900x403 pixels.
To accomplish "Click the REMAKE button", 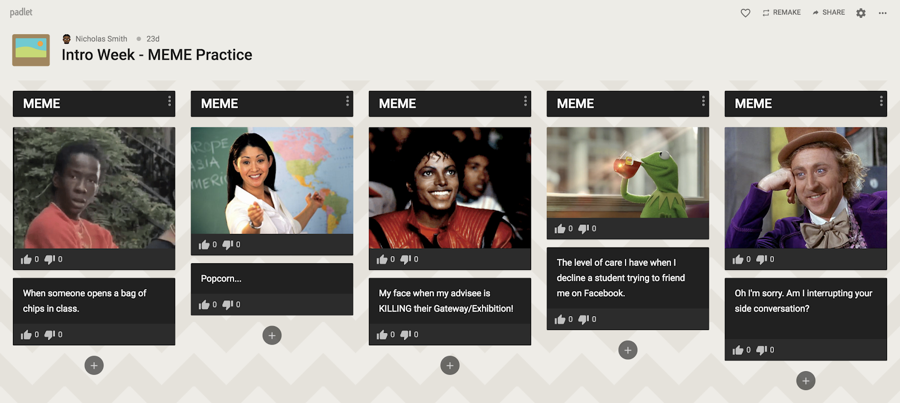I will tap(781, 12).
